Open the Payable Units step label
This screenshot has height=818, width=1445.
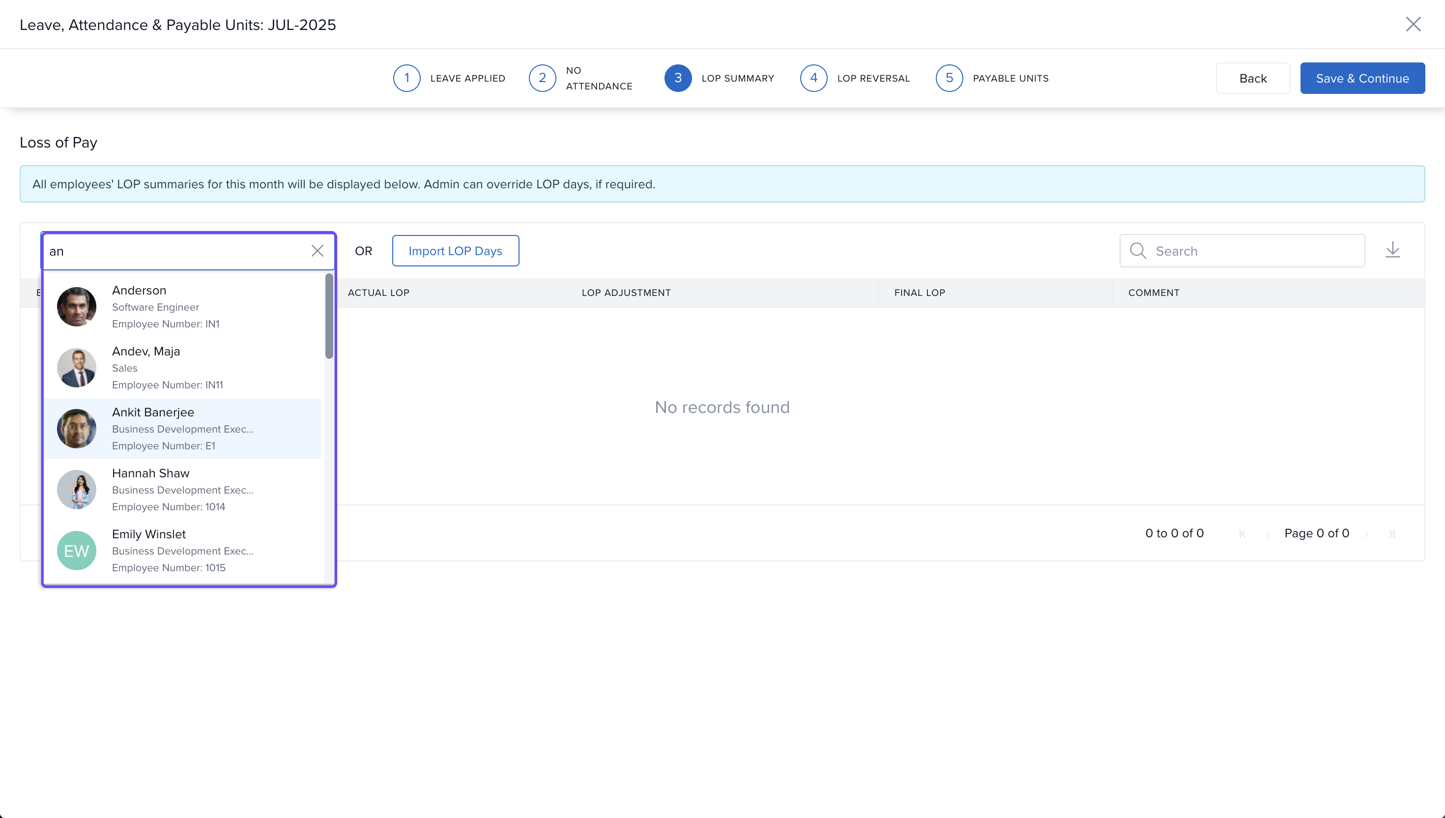(x=1011, y=78)
